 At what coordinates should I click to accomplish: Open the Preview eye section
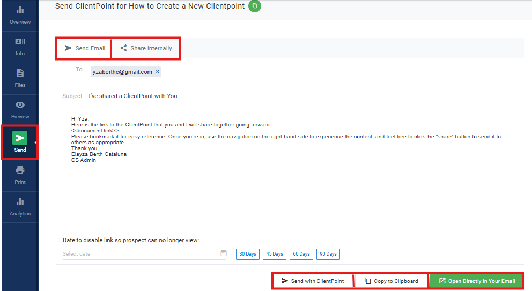20,110
